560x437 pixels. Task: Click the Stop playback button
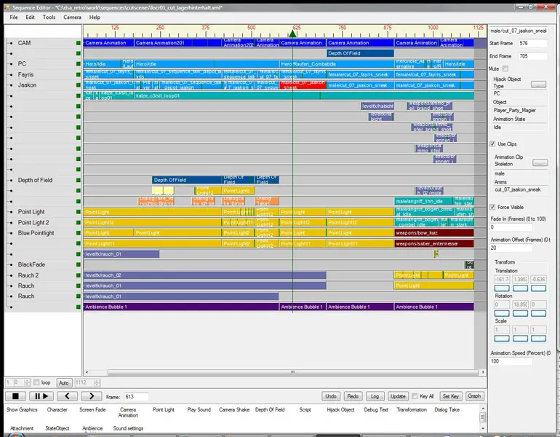pyautogui.click(x=15, y=396)
